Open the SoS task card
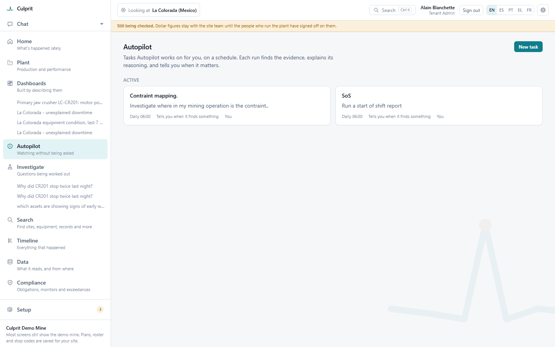The image size is (555, 347). [439, 106]
